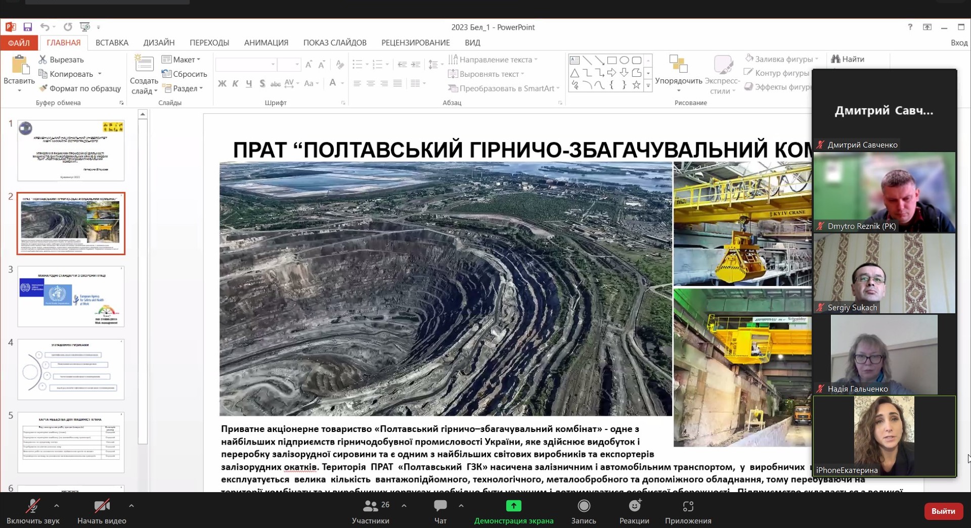Click Format Painter (Формат по образцу)

[x=80, y=88]
